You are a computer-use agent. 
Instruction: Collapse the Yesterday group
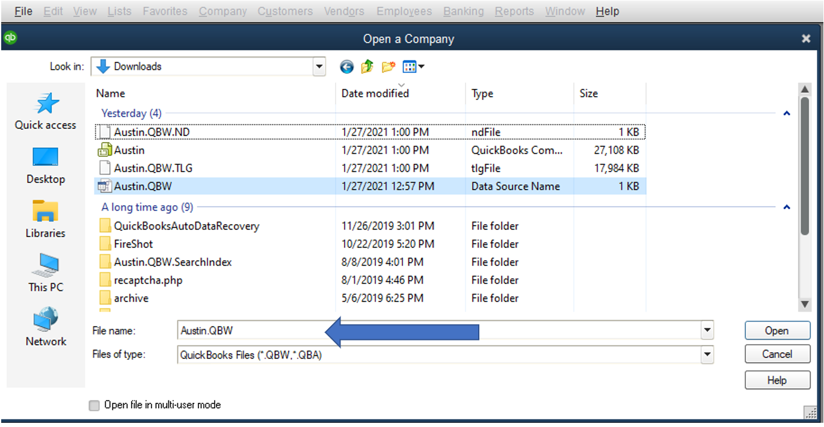coord(787,113)
